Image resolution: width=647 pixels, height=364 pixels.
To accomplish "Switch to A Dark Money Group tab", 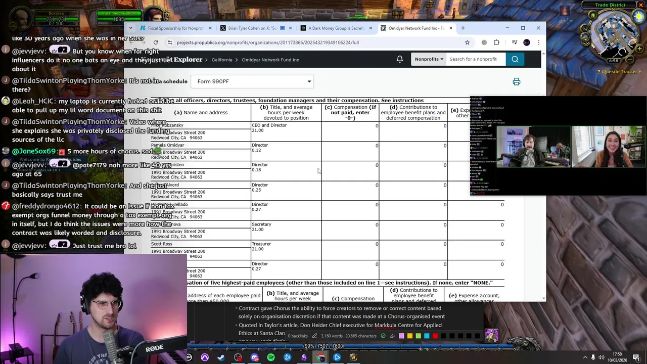I will [x=335, y=28].
